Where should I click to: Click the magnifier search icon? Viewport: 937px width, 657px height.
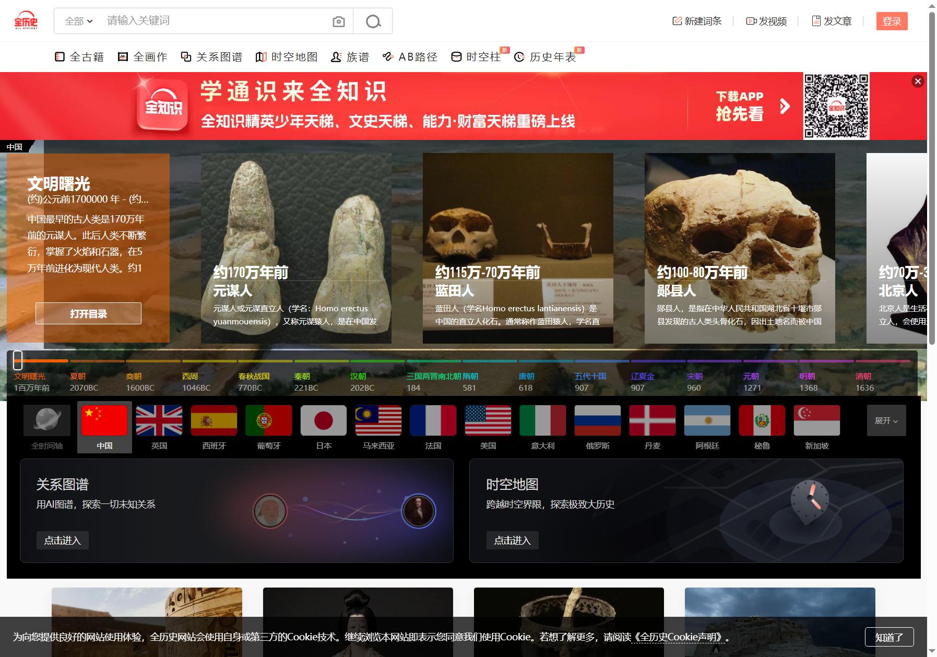click(x=373, y=21)
